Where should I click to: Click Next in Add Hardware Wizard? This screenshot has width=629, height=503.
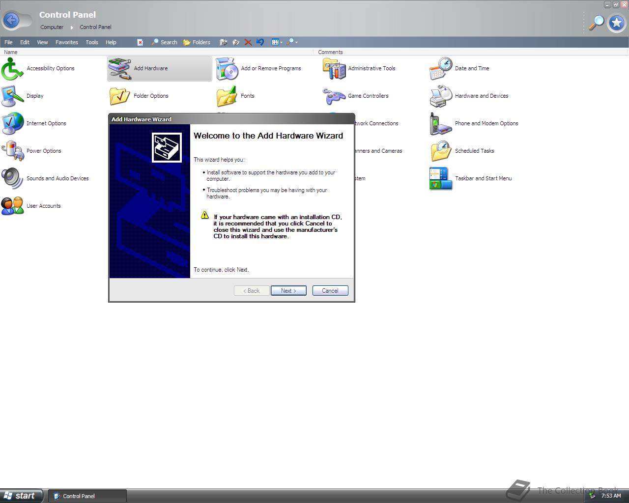tap(288, 291)
